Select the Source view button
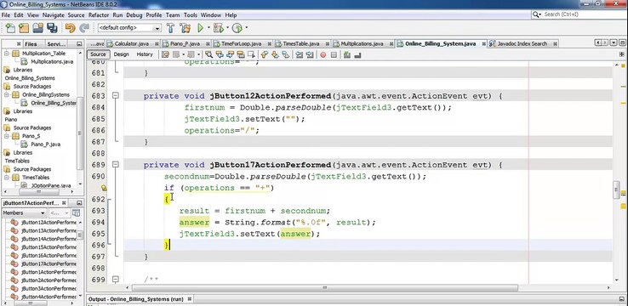 (98, 54)
